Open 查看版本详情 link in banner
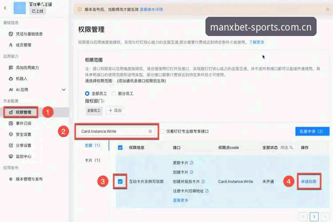This screenshot has width=333, height=222. (x=151, y=10)
